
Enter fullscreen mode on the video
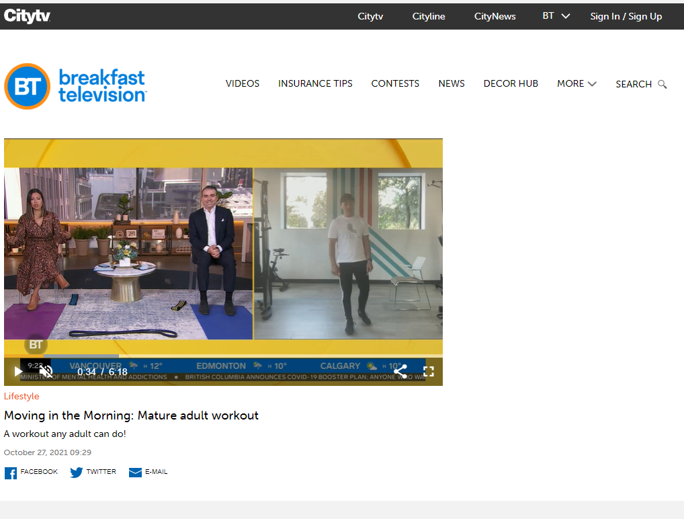pos(428,370)
